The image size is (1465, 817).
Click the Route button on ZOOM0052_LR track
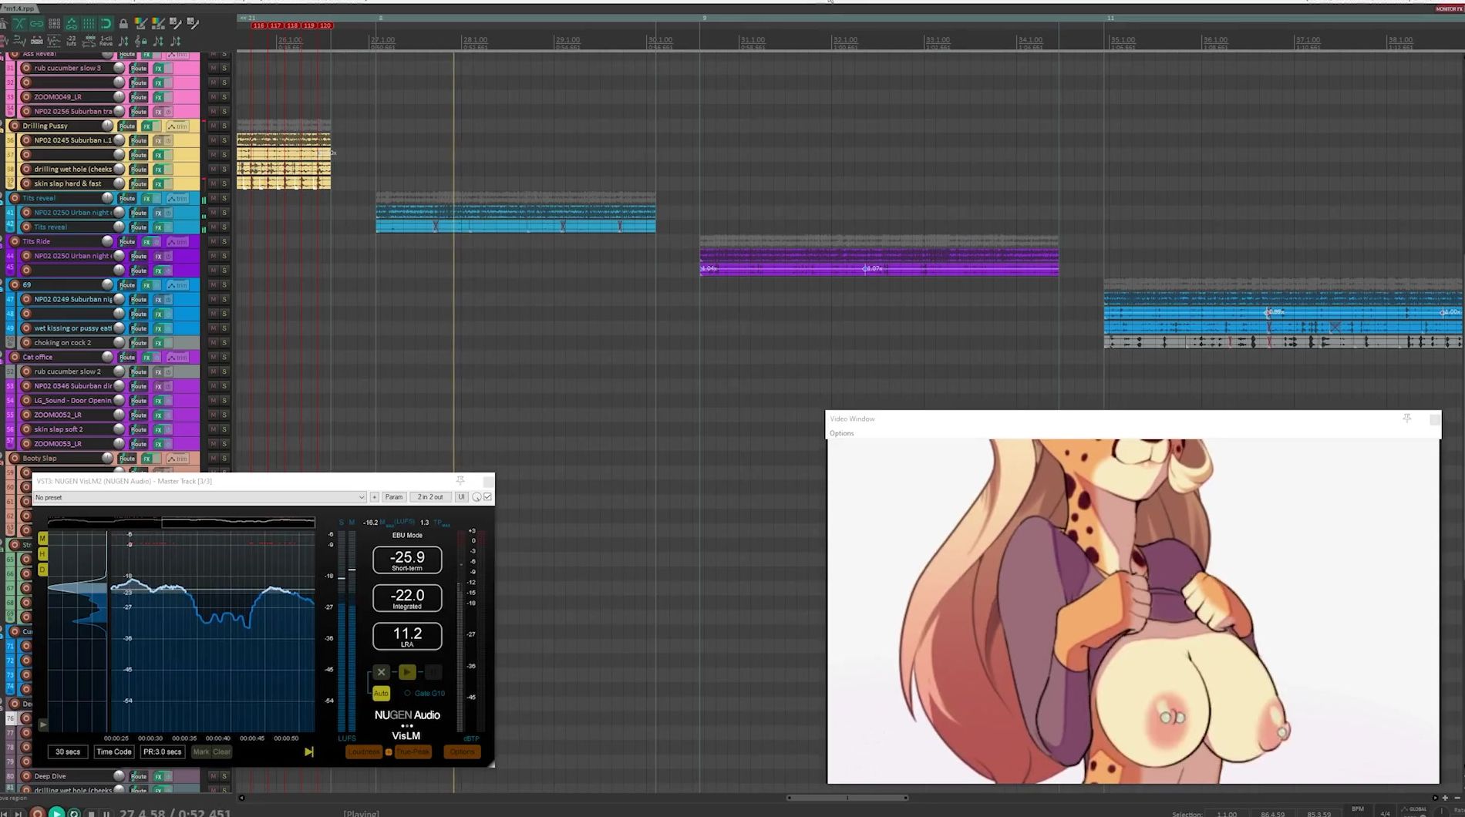(x=139, y=415)
